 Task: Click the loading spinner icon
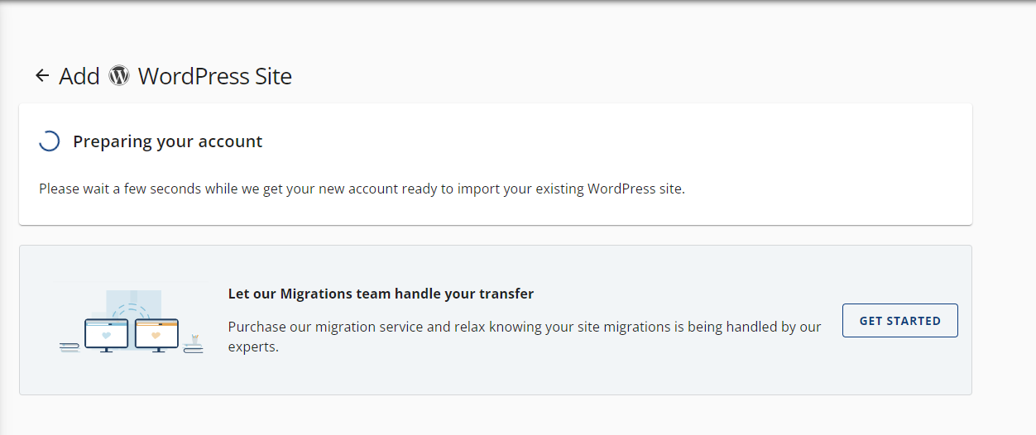pos(49,141)
